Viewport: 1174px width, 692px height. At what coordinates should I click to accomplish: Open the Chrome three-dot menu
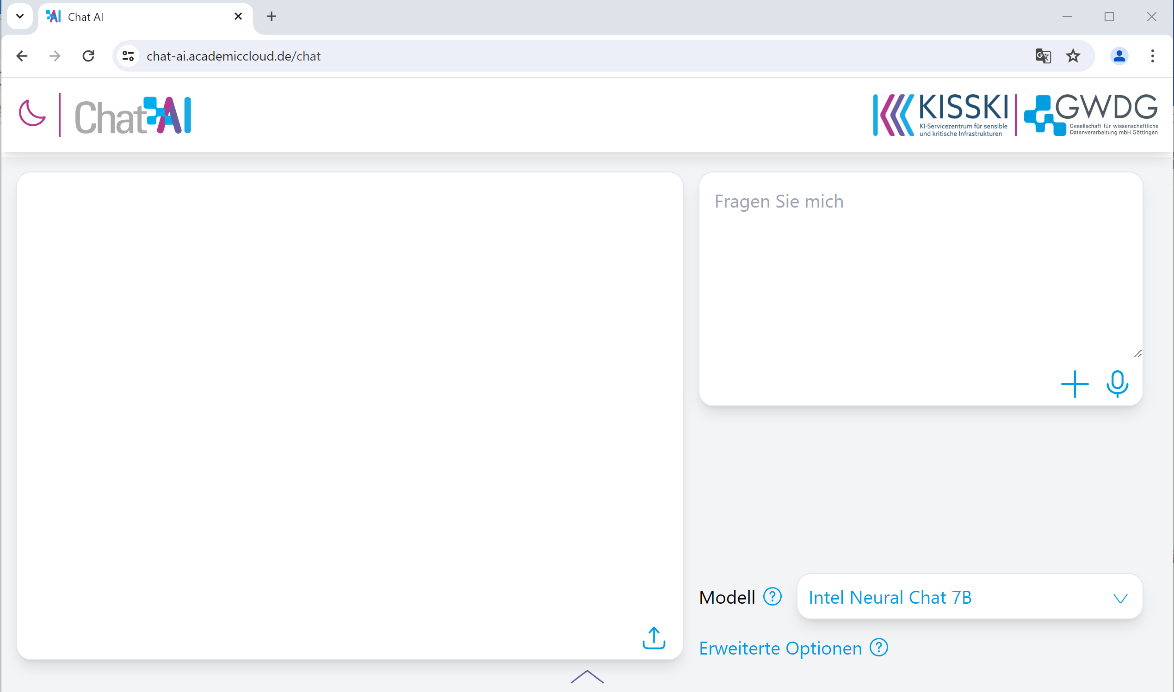(1153, 56)
